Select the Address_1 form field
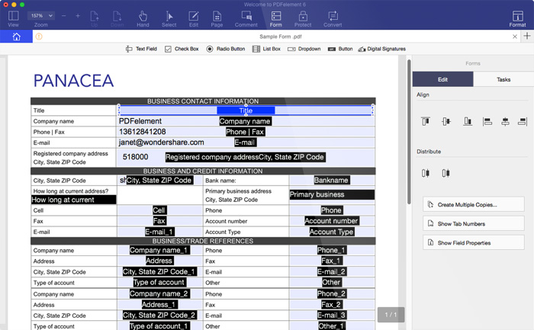The image size is (534, 330). (159, 305)
